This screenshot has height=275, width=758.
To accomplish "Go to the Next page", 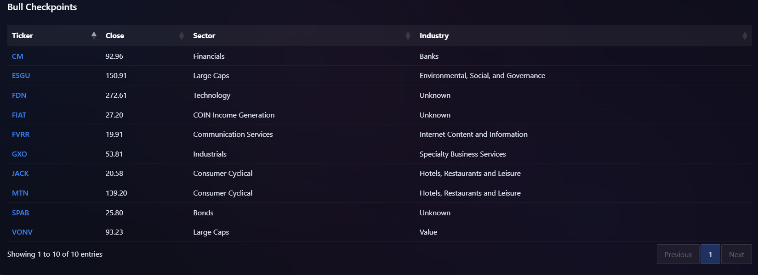I will click(736, 254).
